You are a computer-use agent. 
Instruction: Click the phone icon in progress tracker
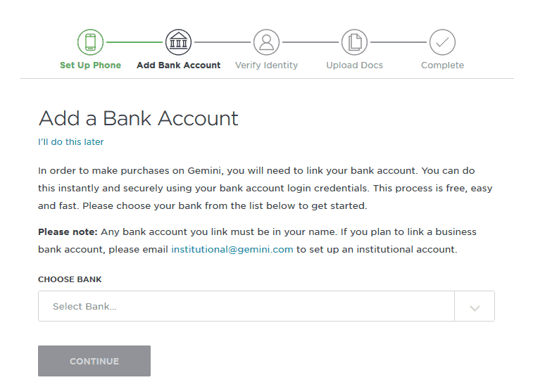(90, 42)
